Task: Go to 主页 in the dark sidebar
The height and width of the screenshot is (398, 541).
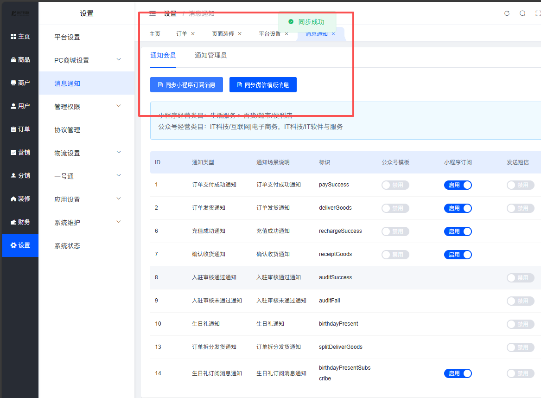Action: [20, 37]
